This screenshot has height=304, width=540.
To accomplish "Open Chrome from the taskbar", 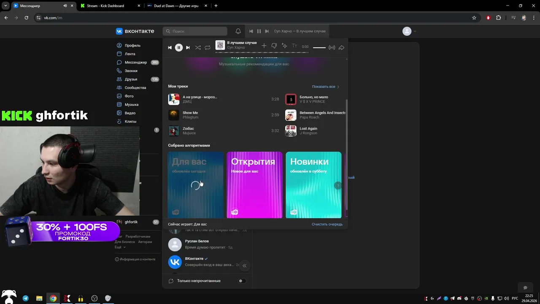I will 53,298.
